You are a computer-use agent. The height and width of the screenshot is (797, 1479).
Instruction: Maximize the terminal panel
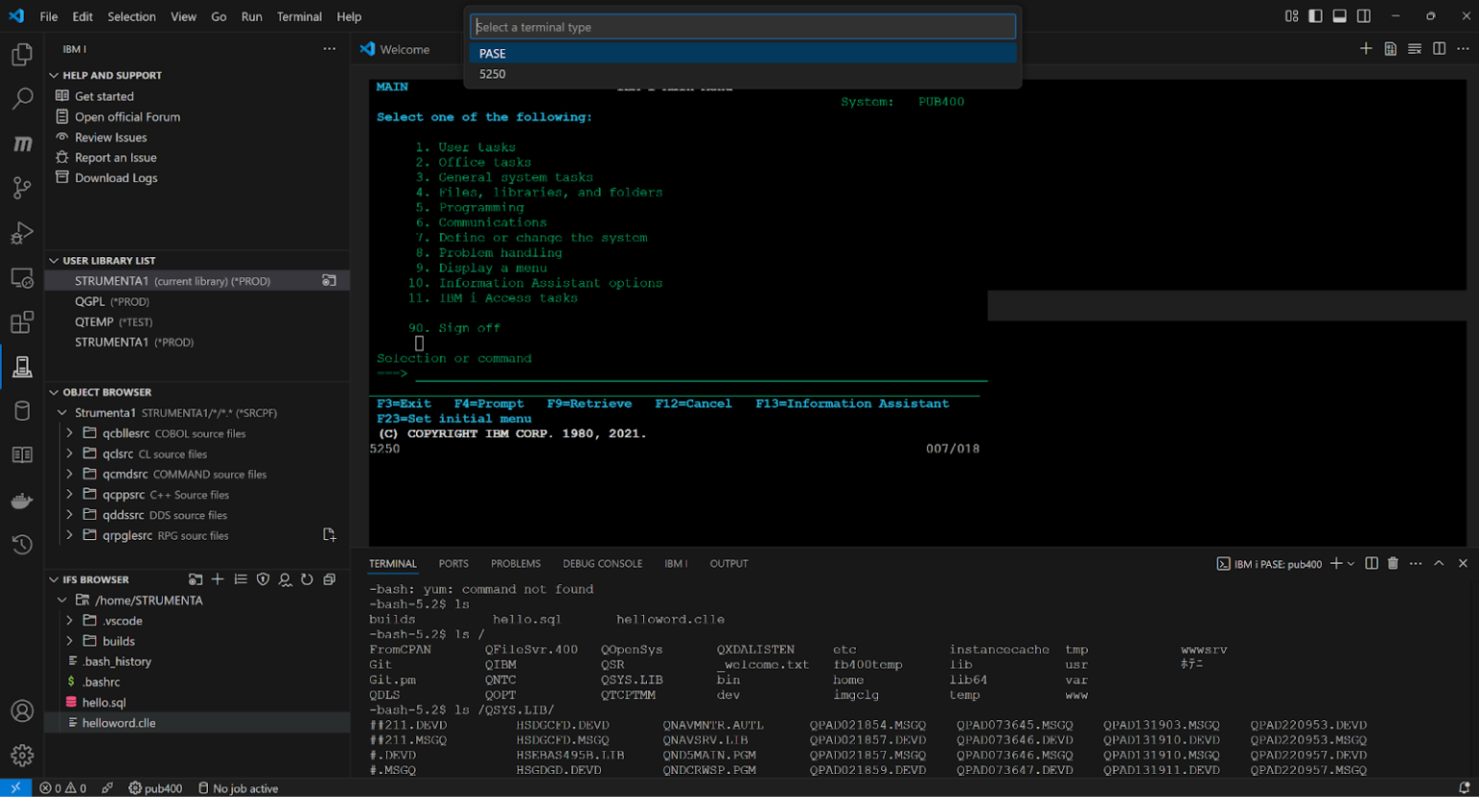point(1440,563)
